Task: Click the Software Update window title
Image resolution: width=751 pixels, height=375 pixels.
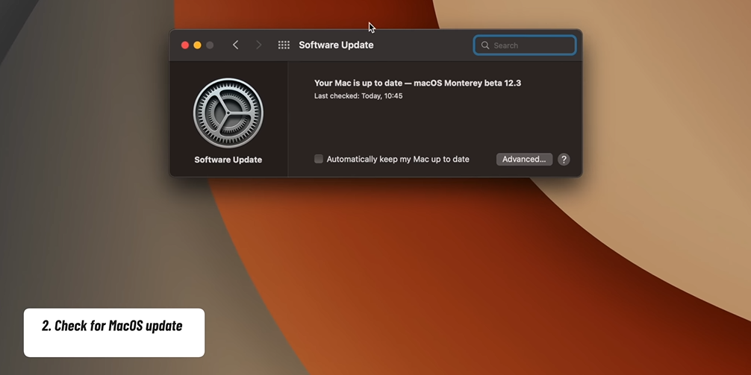Action: pyautogui.click(x=336, y=45)
